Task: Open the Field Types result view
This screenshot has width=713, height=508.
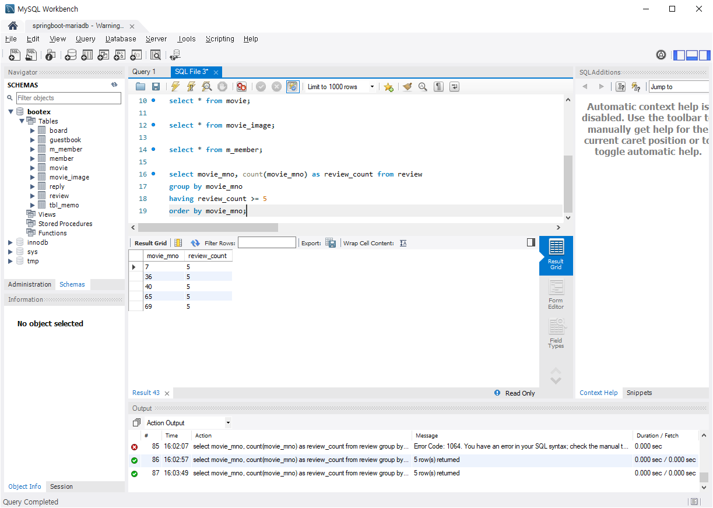Action: coord(556,334)
